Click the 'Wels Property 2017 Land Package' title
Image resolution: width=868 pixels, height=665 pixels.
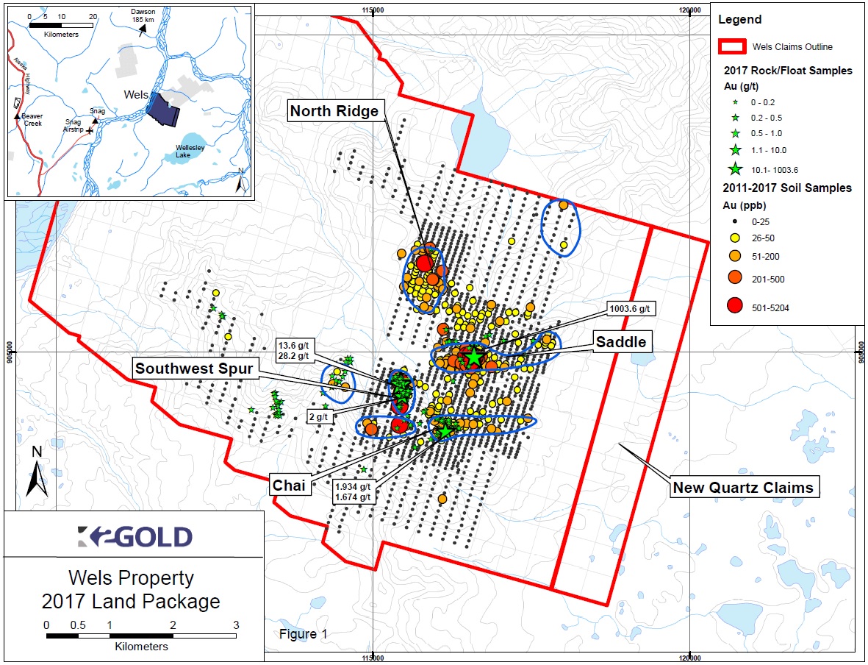click(x=132, y=590)
